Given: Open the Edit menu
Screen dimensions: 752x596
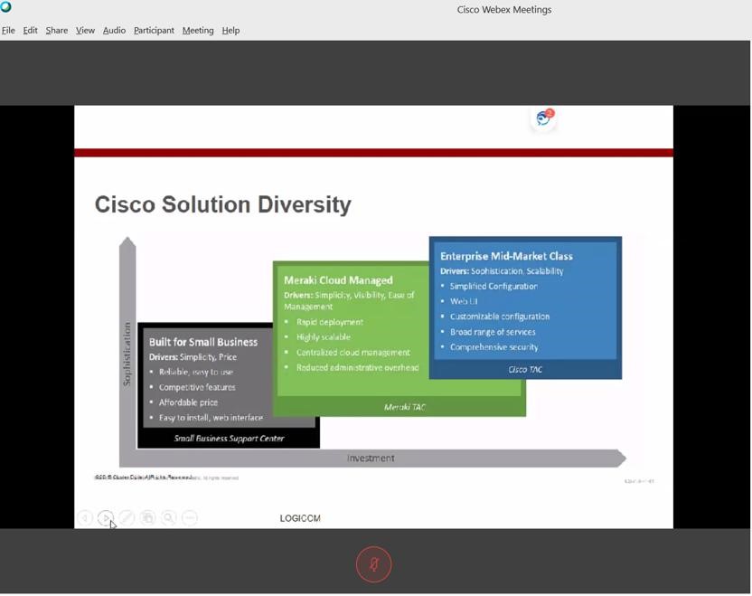Looking at the screenshot, I should click(30, 30).
